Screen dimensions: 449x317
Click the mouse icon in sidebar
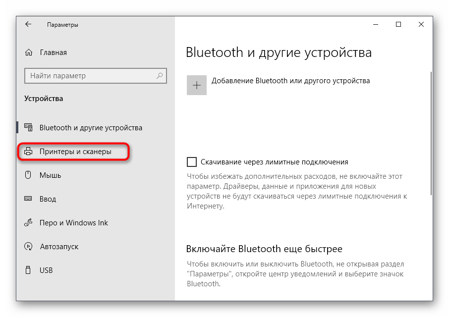28,175
